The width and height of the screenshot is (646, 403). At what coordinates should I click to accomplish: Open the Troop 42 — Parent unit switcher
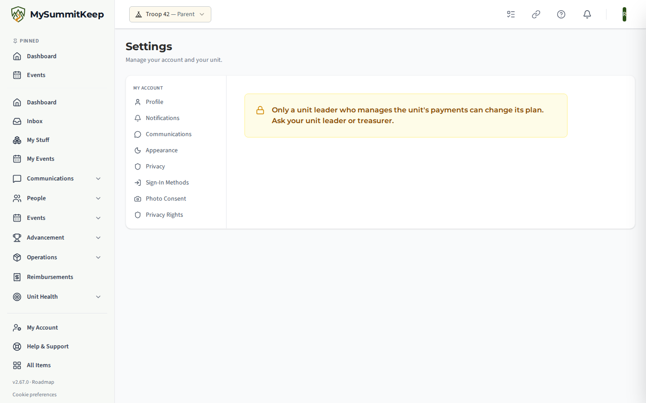coord(170,14)
